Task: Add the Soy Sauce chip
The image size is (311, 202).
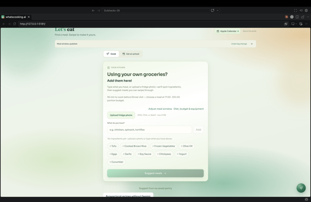Action: pos(144,154)
